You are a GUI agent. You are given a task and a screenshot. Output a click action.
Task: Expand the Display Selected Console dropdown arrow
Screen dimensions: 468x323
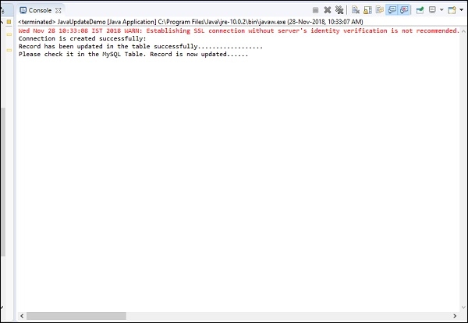pos(441,10)
